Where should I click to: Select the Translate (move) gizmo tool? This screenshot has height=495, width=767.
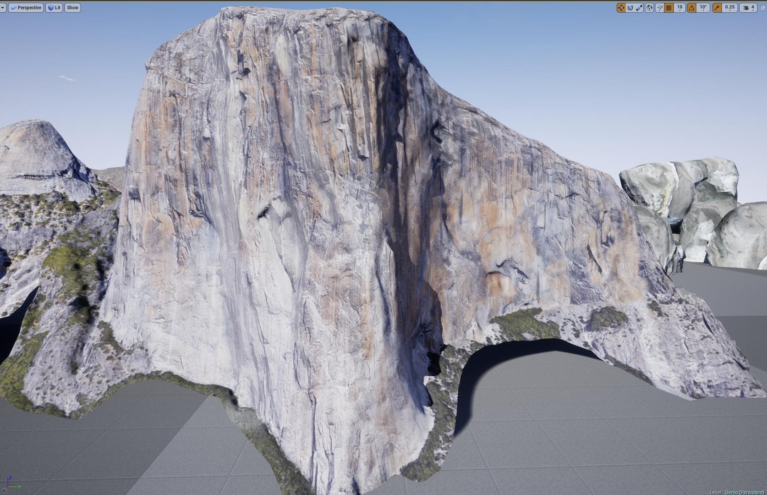point(621,8)
